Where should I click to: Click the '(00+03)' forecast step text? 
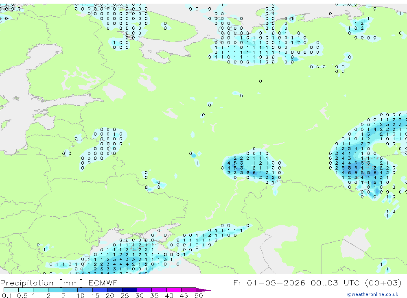(x=383, y=283)
